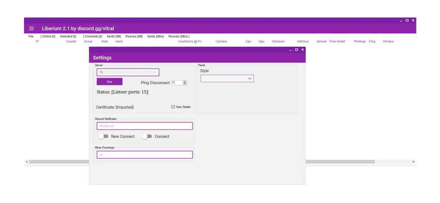Click the Note column header
Viewport: 440px width, 203px height.
pos(105,42)
